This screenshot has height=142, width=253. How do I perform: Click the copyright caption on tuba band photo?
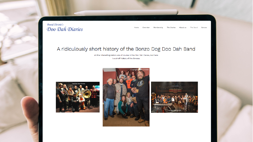point(78,84)
